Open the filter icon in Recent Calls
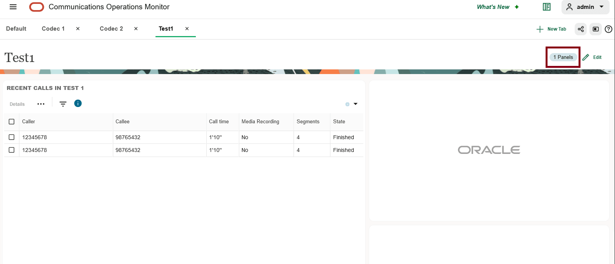The image size is (615, 264). click(x=63, y=104)
